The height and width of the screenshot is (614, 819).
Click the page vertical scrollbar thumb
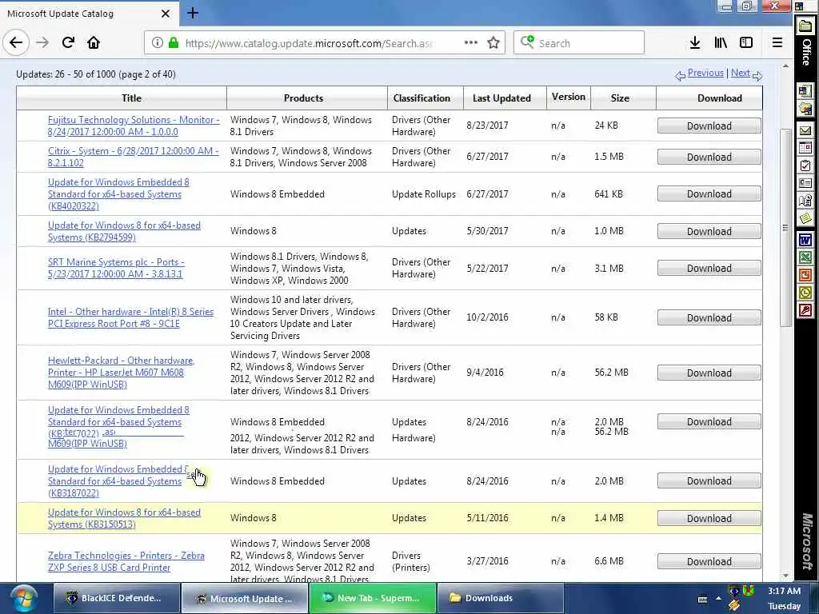[785, 227]
